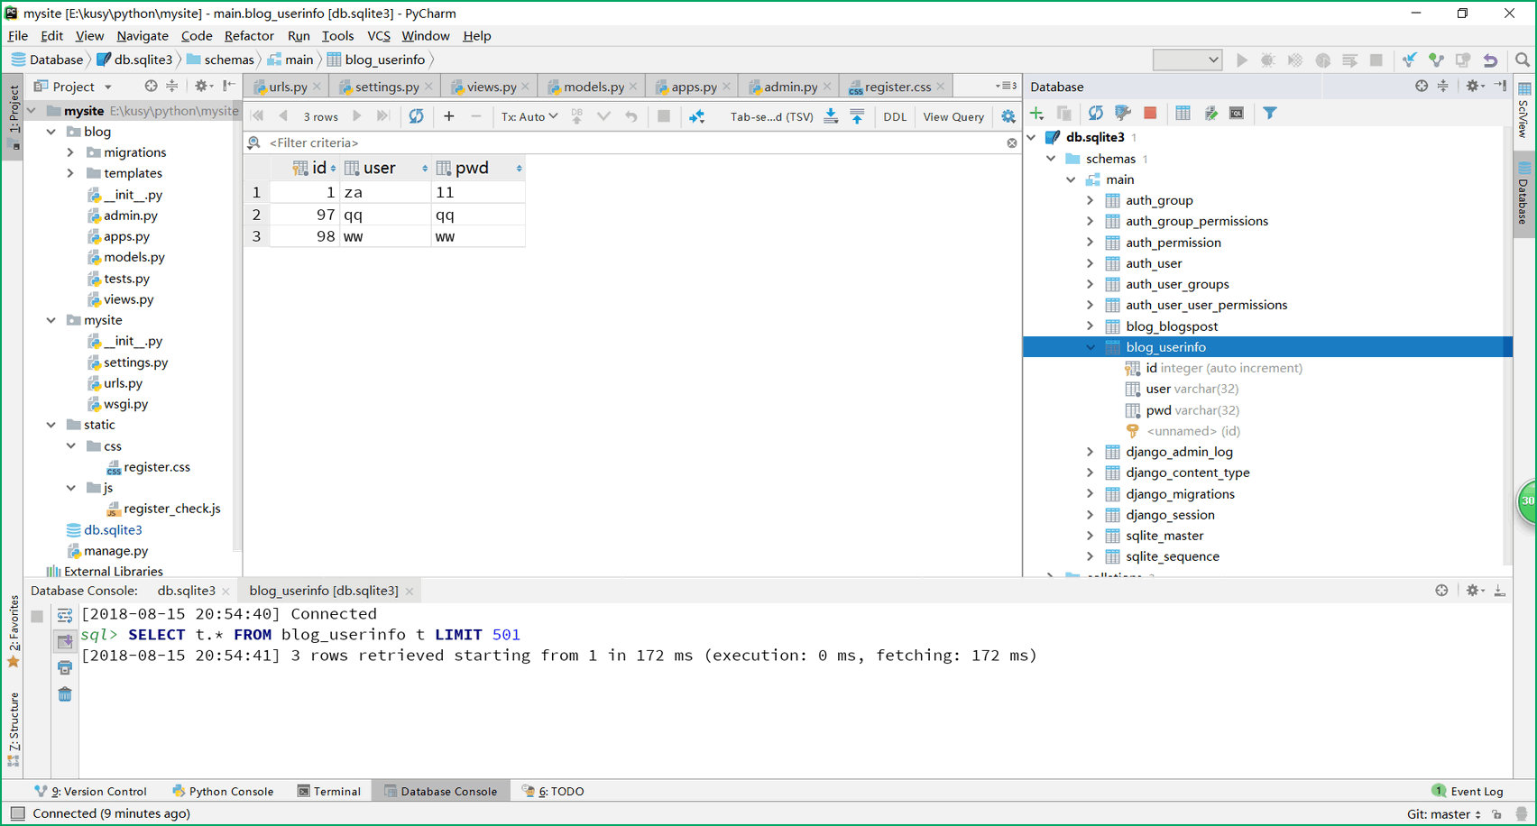Open the Terminal tool window
1537x826 pixels.
point(329,791)
